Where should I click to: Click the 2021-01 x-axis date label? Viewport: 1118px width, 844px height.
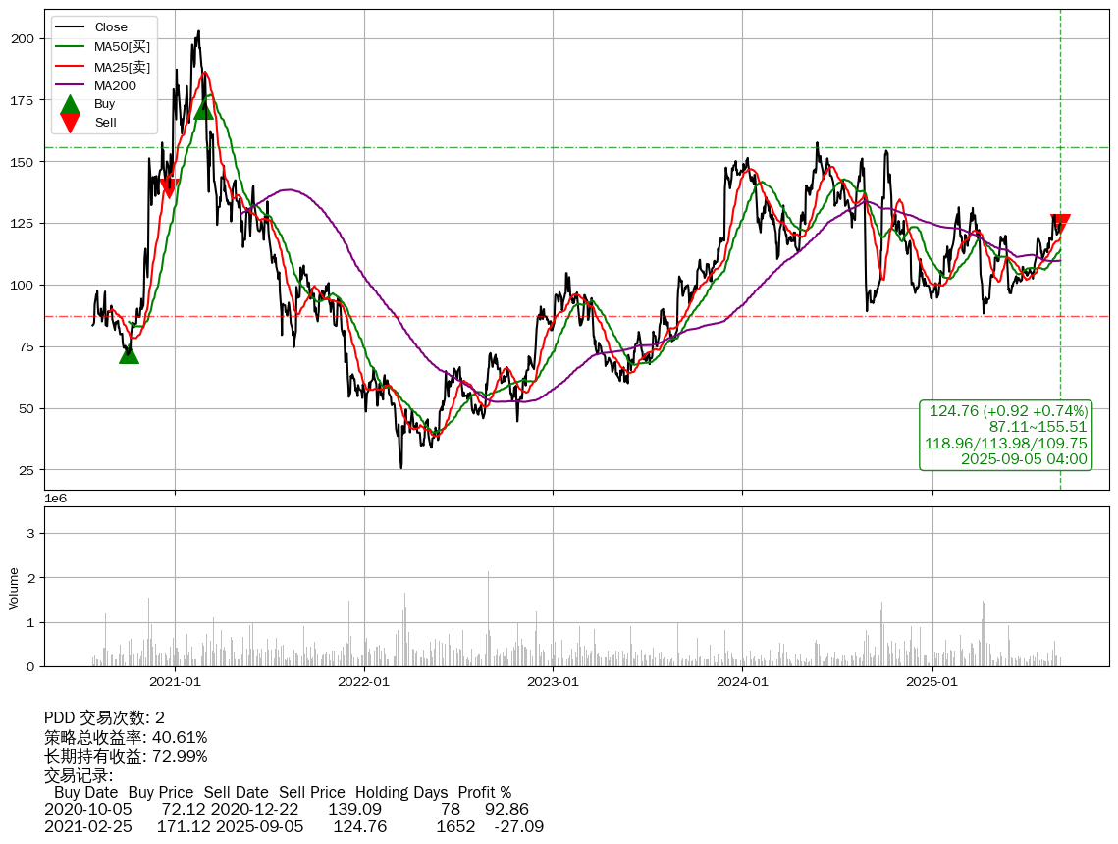click(x=175, y=681)
